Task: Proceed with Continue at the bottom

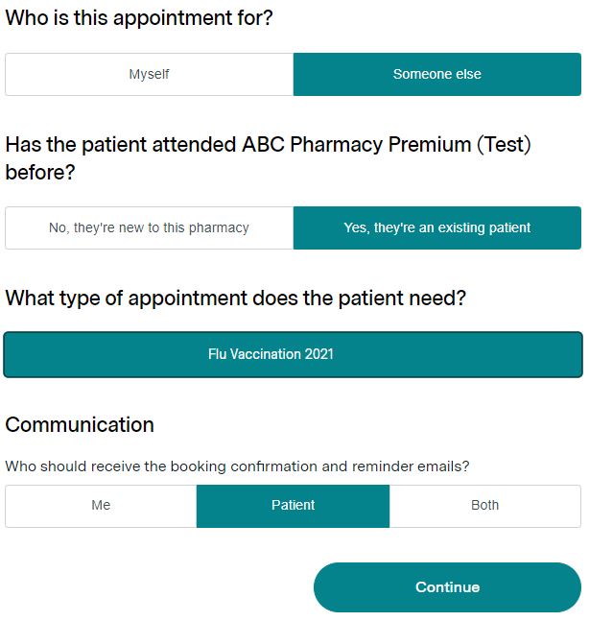Action: [x=447, y=587]
